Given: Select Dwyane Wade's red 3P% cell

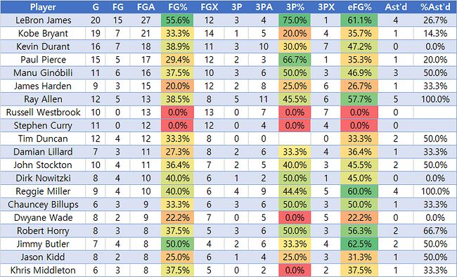Looking at the screenshot, I should [x=295, y=217].
